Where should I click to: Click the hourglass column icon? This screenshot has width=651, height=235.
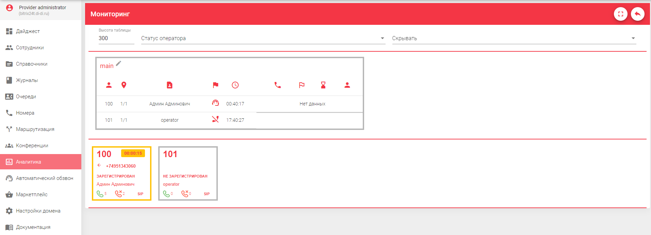(323, 85)
